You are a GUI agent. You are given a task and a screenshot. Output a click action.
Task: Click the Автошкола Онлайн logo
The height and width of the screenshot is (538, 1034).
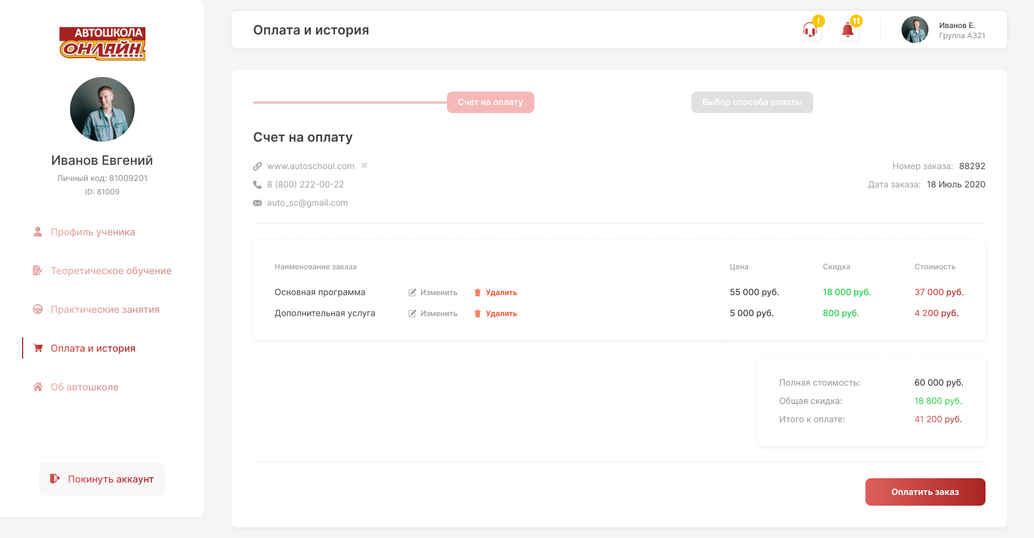102,43
